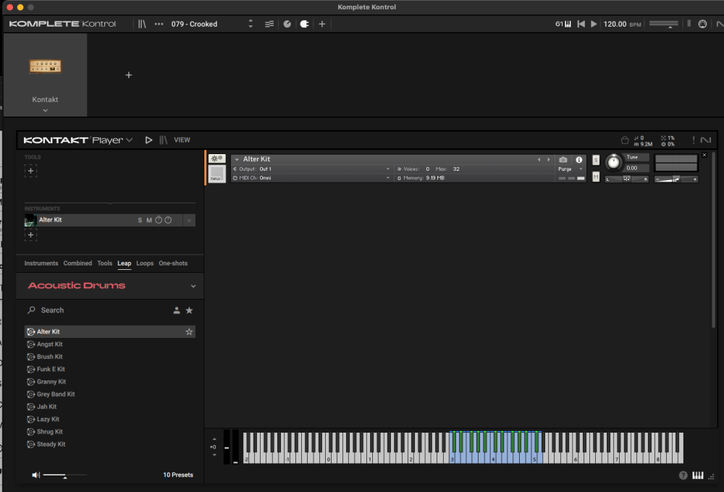Image resolution: width=724 pixels, height=492 pixels.
Task: Favorite Alter Kit with its star
Action: coord(189,332)
